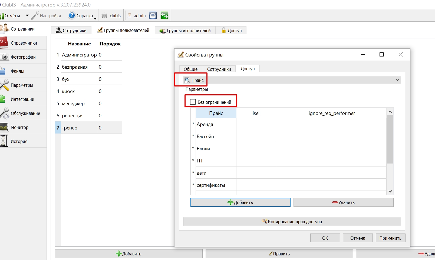Open Фотографии camera icon section
The width and height of the screenshot is (435, 260).
[x=23, y=57]
